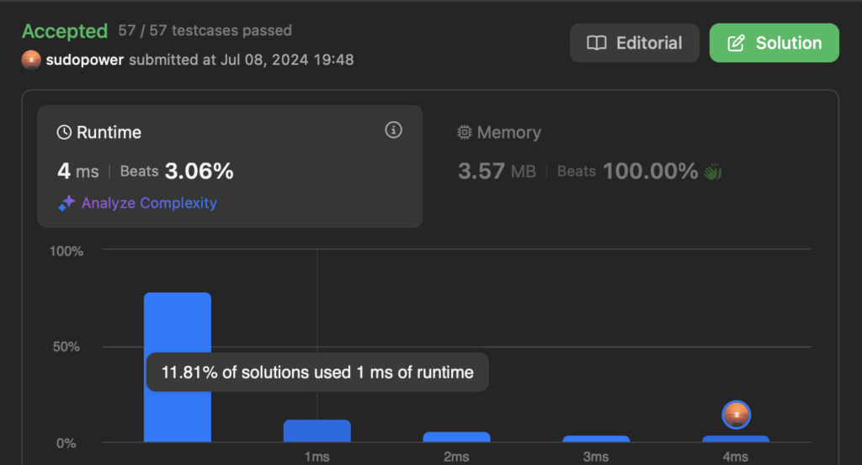The image size is (862, 465).
Task: Click the tallest bar in runtime chart
Action: pyautogui.click(x=178, y=367)
